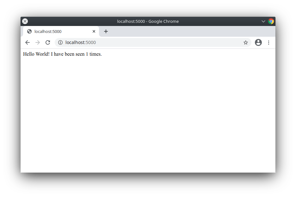Open the Chrome profile avatar

pos(258,42)
